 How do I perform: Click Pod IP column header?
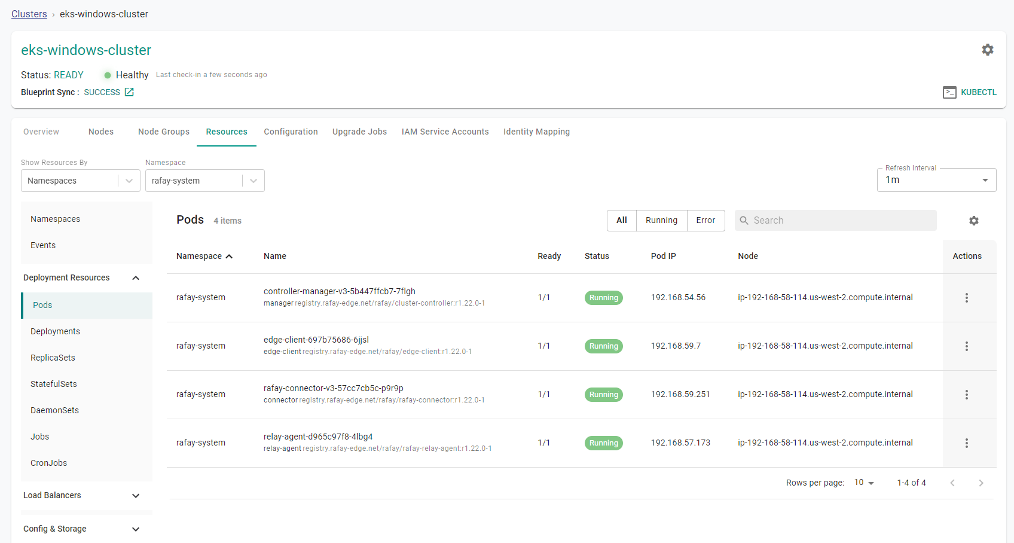[x=664, y=256]
